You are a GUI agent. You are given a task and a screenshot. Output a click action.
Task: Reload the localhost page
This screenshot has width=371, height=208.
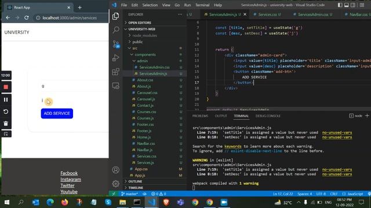(27, 18)
